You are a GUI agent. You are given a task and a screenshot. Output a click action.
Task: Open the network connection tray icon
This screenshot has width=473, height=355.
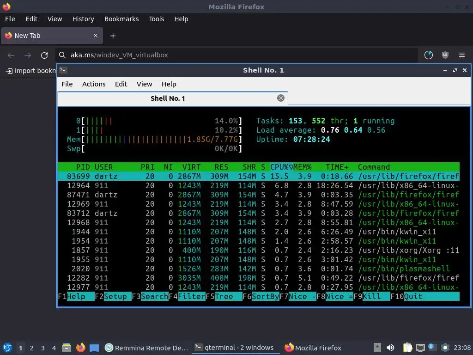(420, 348)
